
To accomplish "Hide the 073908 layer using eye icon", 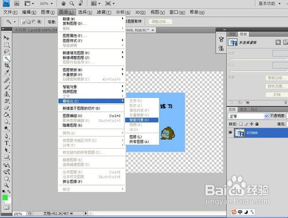I will [230, 133].
